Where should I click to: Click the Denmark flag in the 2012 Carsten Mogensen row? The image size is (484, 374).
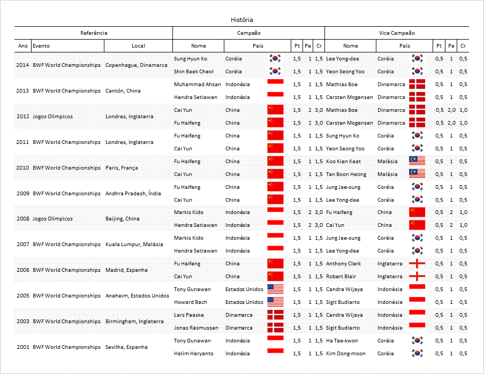[417, 123]
